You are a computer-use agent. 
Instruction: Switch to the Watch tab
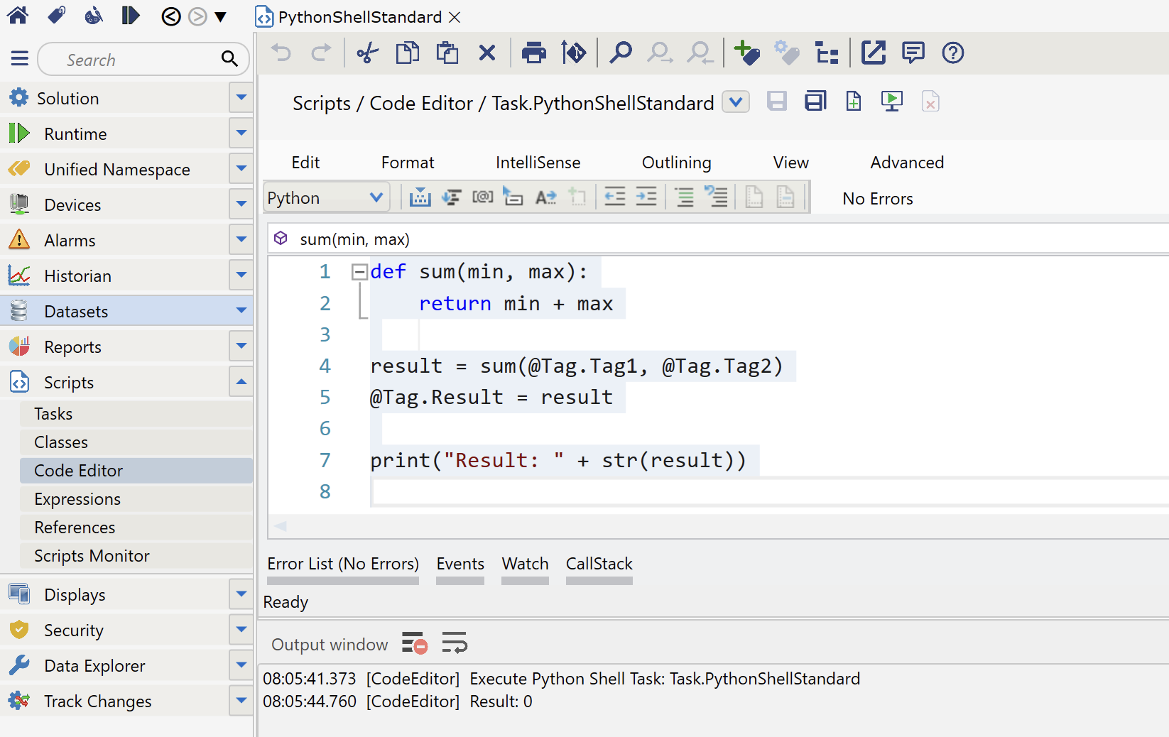click(x=525, y=564)
